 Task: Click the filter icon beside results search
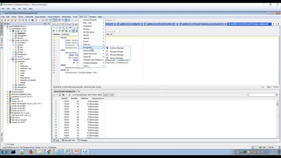(x=277, y=95)
